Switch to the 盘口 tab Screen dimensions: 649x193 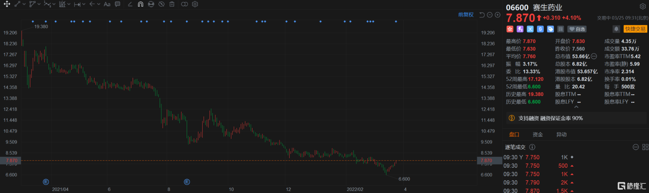click(514, 135)
